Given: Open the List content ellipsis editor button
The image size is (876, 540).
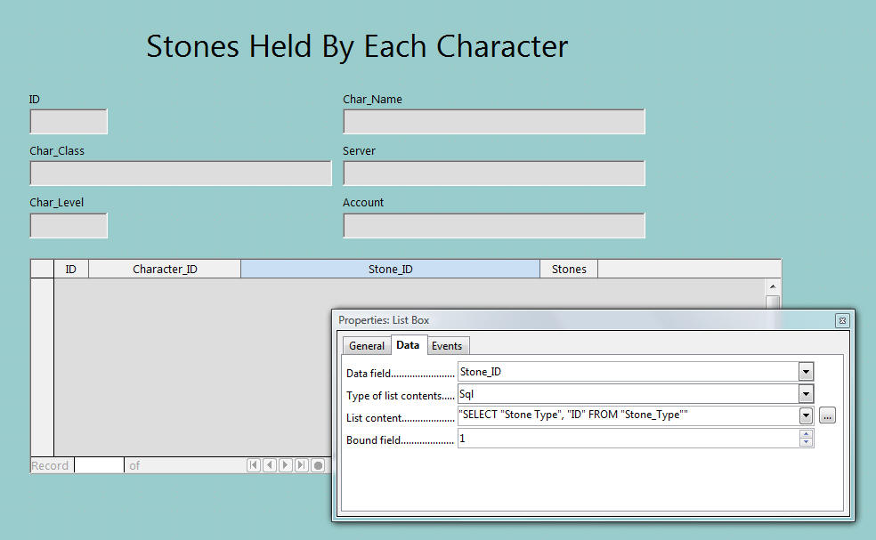Looking at the screenshot, I should click(x=827, y=415).
